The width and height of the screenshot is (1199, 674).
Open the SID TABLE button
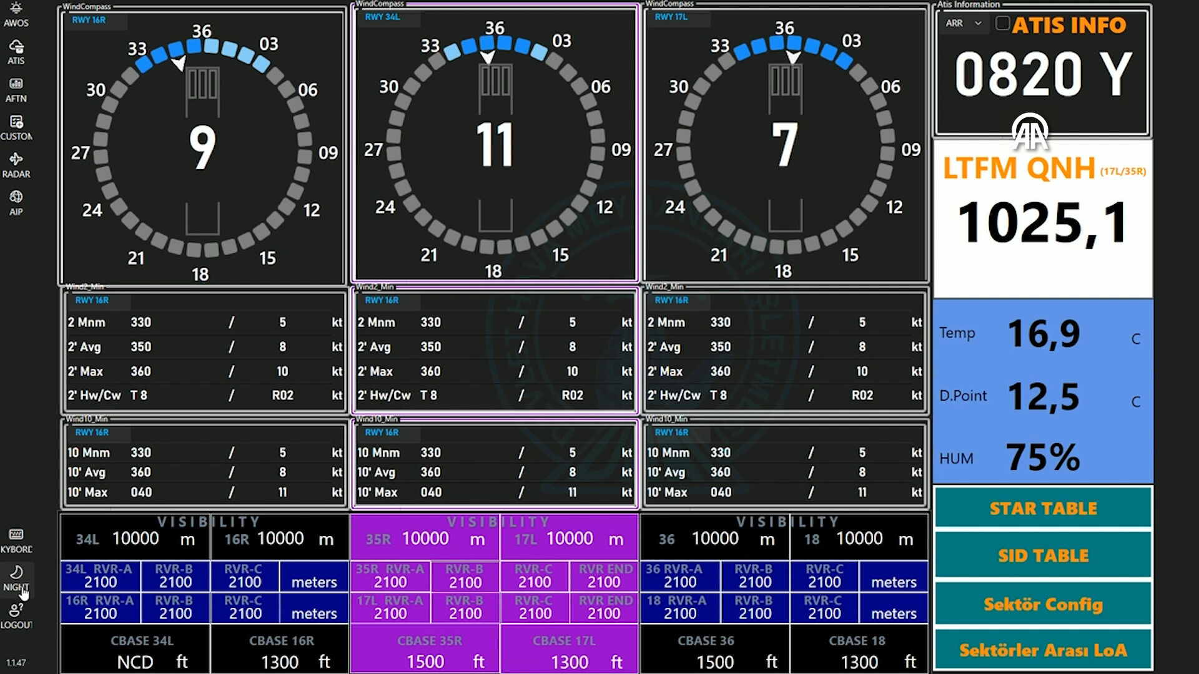(x=1043, y=555)
